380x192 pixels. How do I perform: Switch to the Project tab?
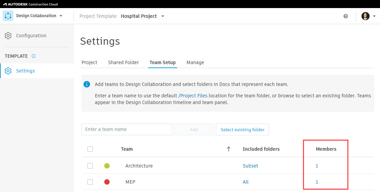[89, 62]
